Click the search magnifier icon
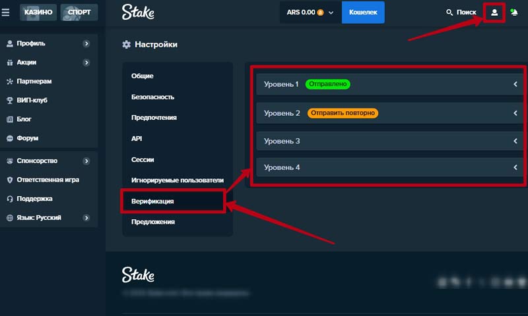The image size is (528, 316). pyautogui.click(x=450, y=13)
